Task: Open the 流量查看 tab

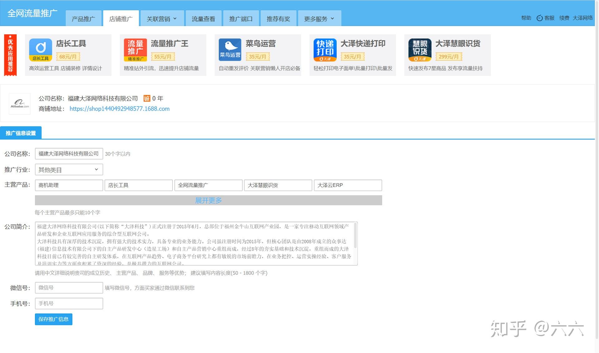Action: point(203,19)
